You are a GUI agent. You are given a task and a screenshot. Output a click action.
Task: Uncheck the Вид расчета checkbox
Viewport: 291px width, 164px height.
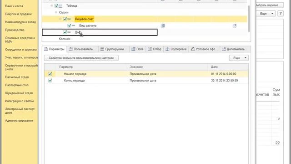(69, 26)
